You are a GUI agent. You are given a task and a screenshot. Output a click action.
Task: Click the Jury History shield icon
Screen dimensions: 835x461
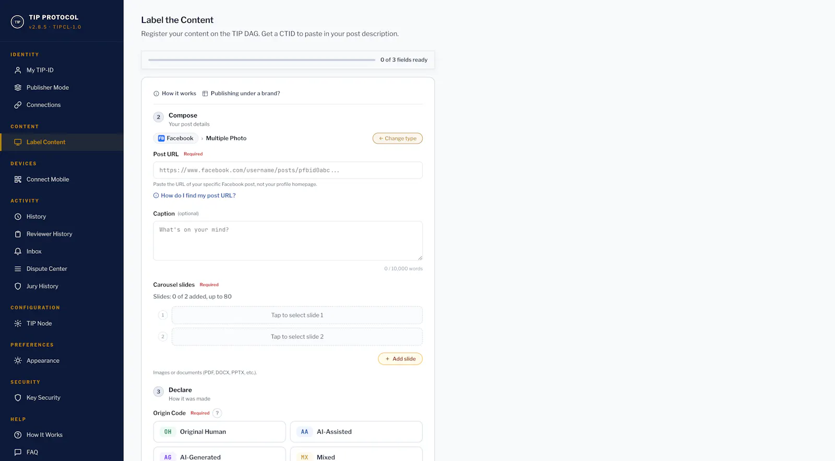18,287
